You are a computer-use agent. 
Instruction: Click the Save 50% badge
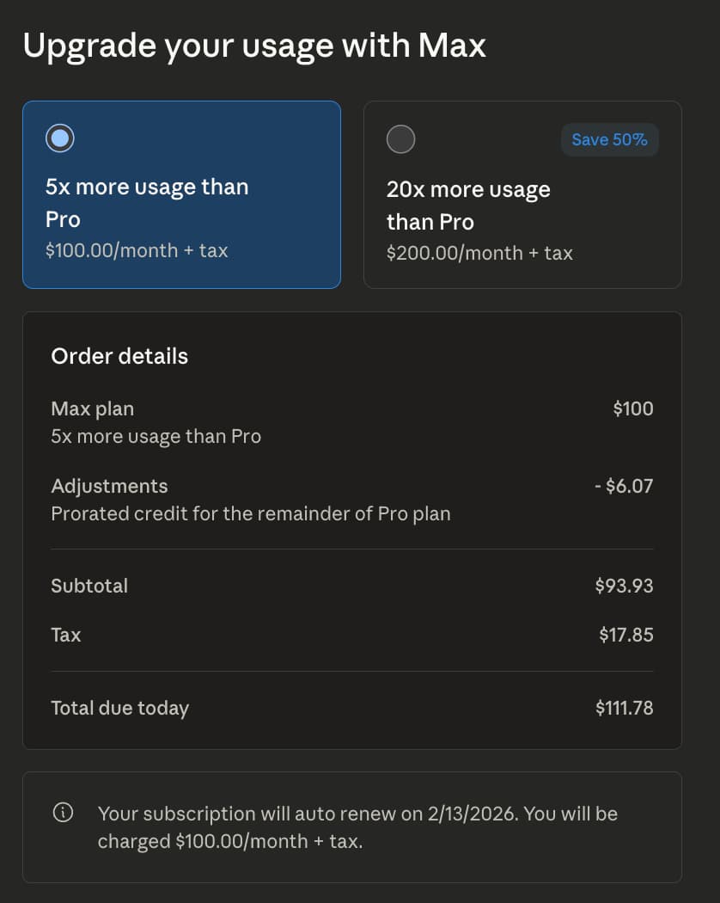[609, 139]
